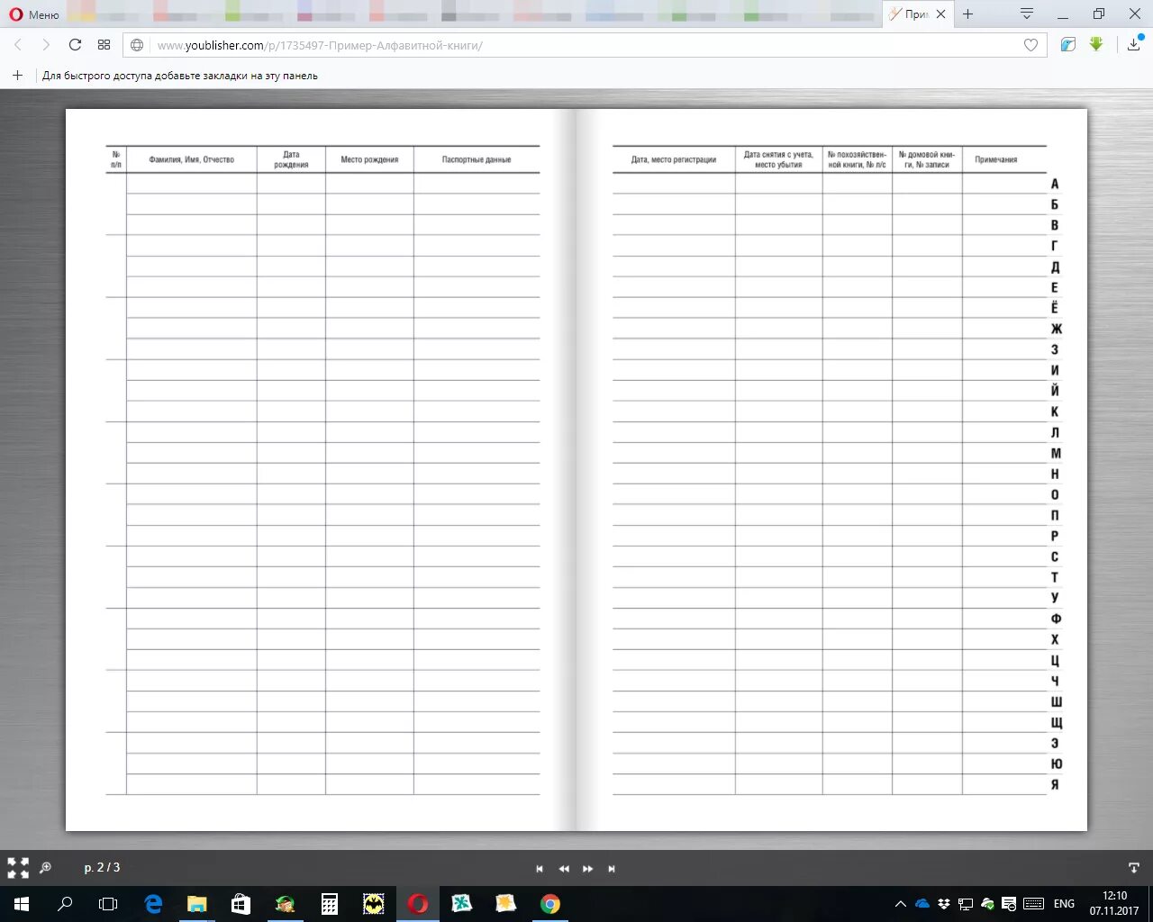This screenshot has width=1153, height=922.
Task: Click alphabet tab letter А
Action: click(x=1055, y=184)
